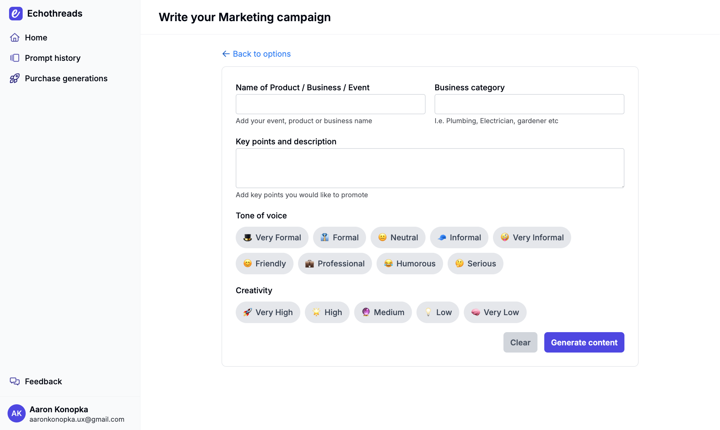720x430 pixels.
Task: Set creativity to Very High
Action: coord(268,312)
